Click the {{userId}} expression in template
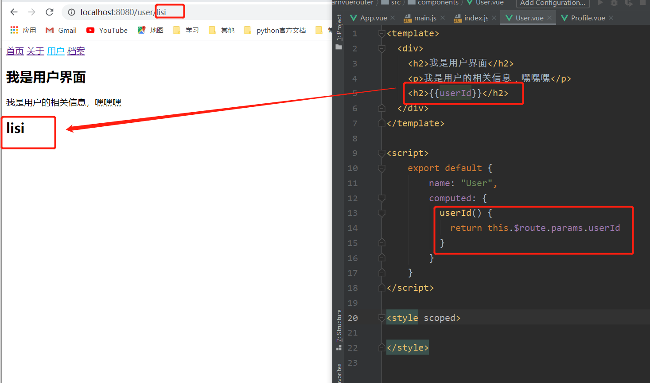The width and height of the screenshot is (650, 383). pyautogui.click(x=455, y=93)
